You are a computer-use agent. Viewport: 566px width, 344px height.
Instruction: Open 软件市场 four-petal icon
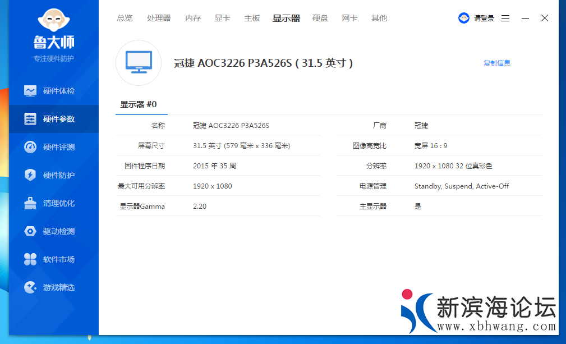tap(30, 259)
